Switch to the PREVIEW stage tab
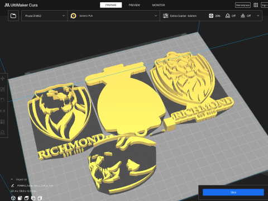The image size is (268, 201). [135, 5]
